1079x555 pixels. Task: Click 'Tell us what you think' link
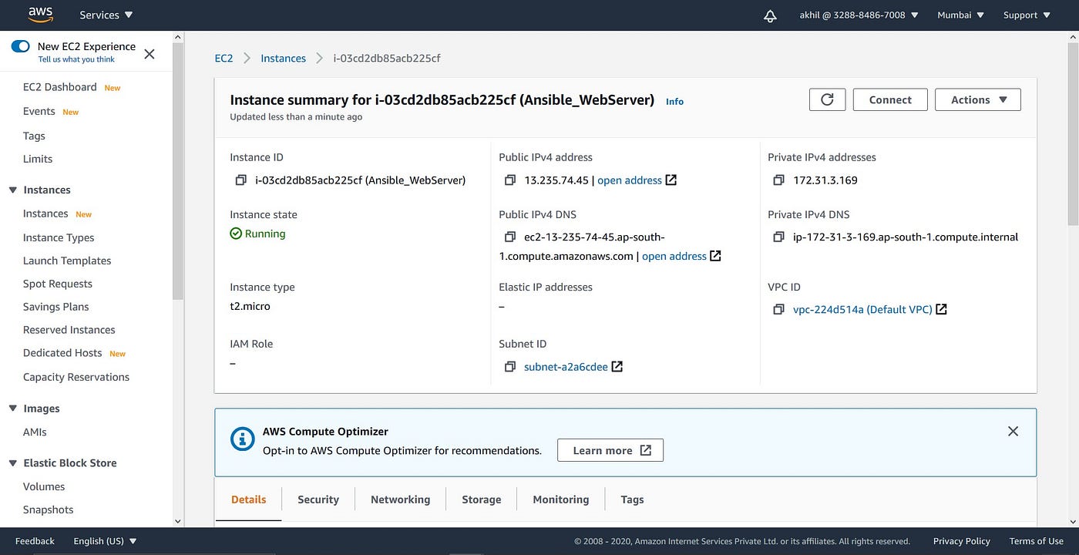pos(76,59)
